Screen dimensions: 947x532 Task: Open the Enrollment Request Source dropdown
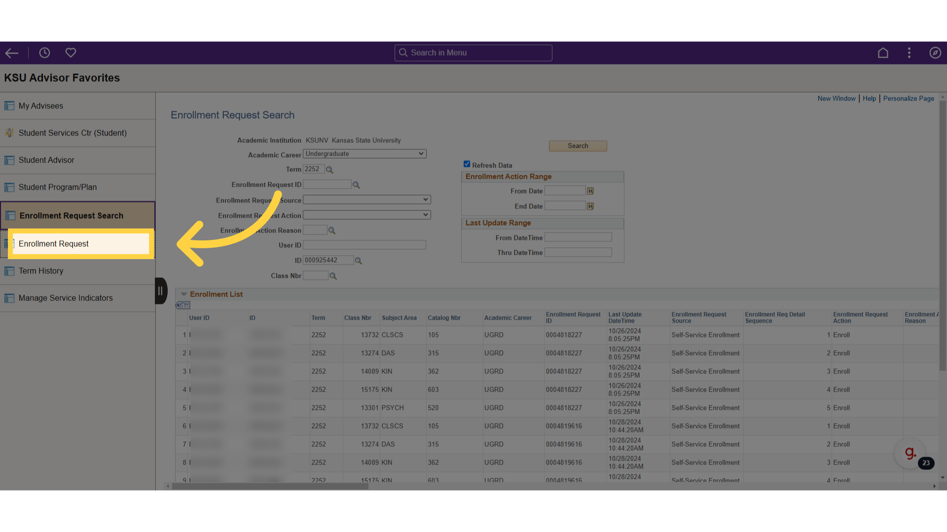click(366, 199)
